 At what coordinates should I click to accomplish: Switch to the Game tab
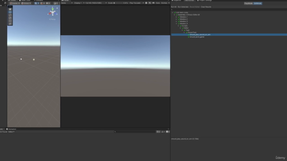pos(65,0)
